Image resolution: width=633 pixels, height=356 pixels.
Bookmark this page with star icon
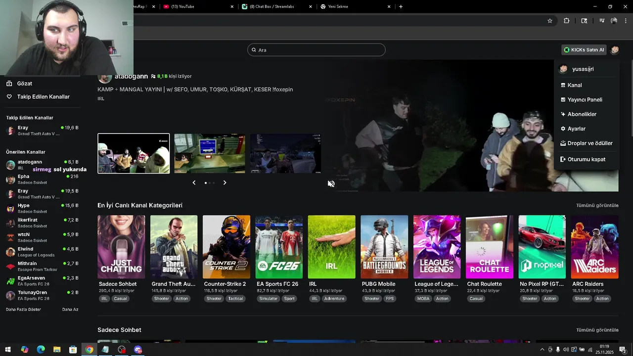[550, 21]
